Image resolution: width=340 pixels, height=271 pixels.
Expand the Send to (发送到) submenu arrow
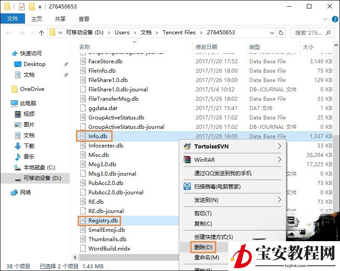[x=279, y=200]
